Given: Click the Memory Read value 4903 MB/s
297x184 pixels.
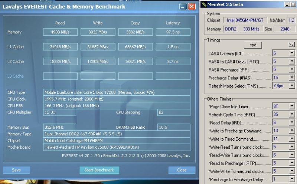Looking at the screenshot, I should click(60, 32).
